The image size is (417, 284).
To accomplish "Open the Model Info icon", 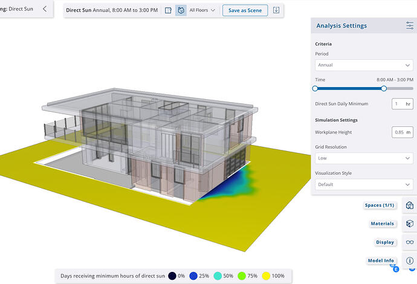I will [410, 260].
